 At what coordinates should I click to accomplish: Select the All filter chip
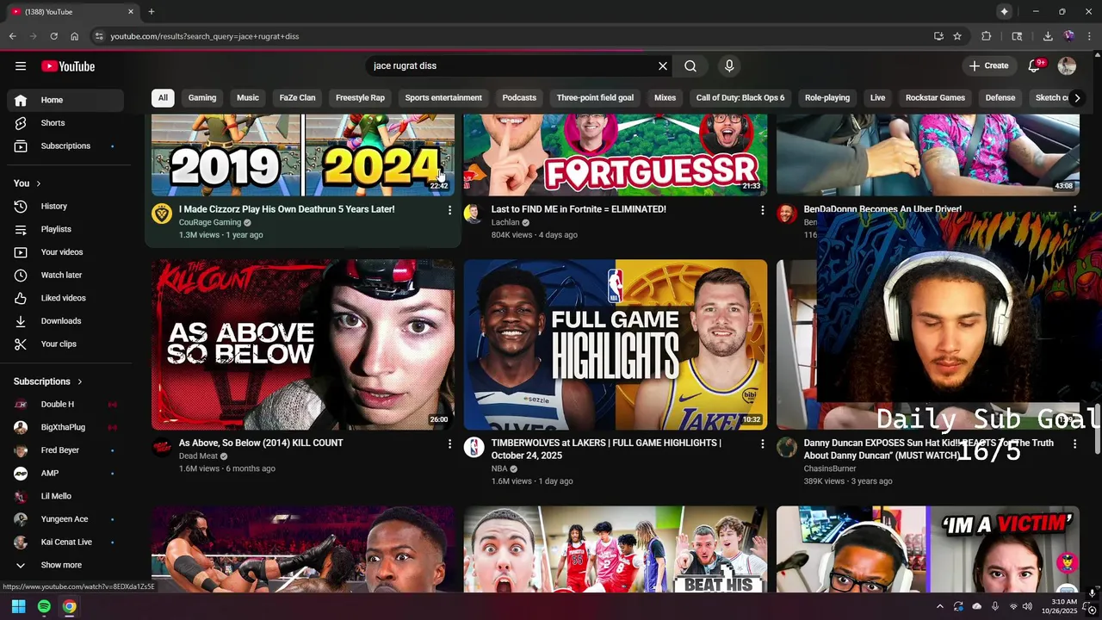coord(163,98)
